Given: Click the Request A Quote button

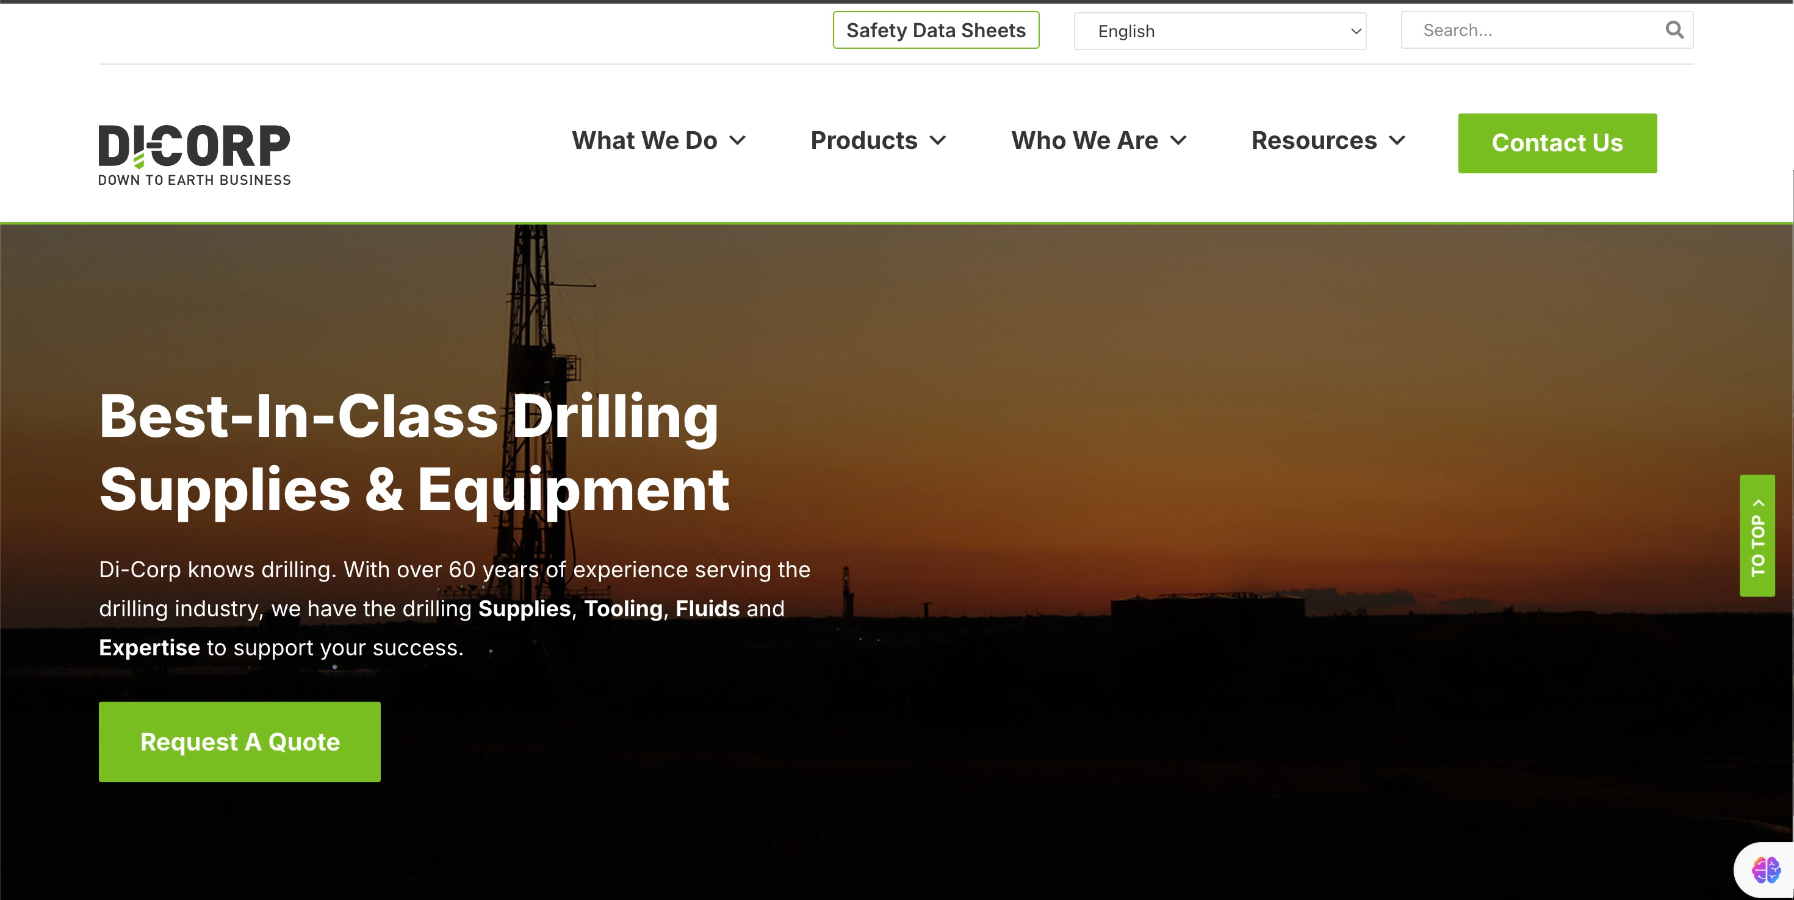Looking at the screenshot, I should click(x=239, y=742).
